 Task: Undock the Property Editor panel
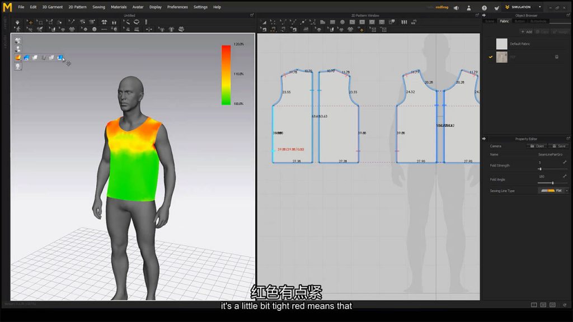coord(568,139)
